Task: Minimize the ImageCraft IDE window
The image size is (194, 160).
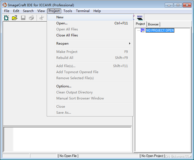Action: pyautogui.click(x=169, y=5)
